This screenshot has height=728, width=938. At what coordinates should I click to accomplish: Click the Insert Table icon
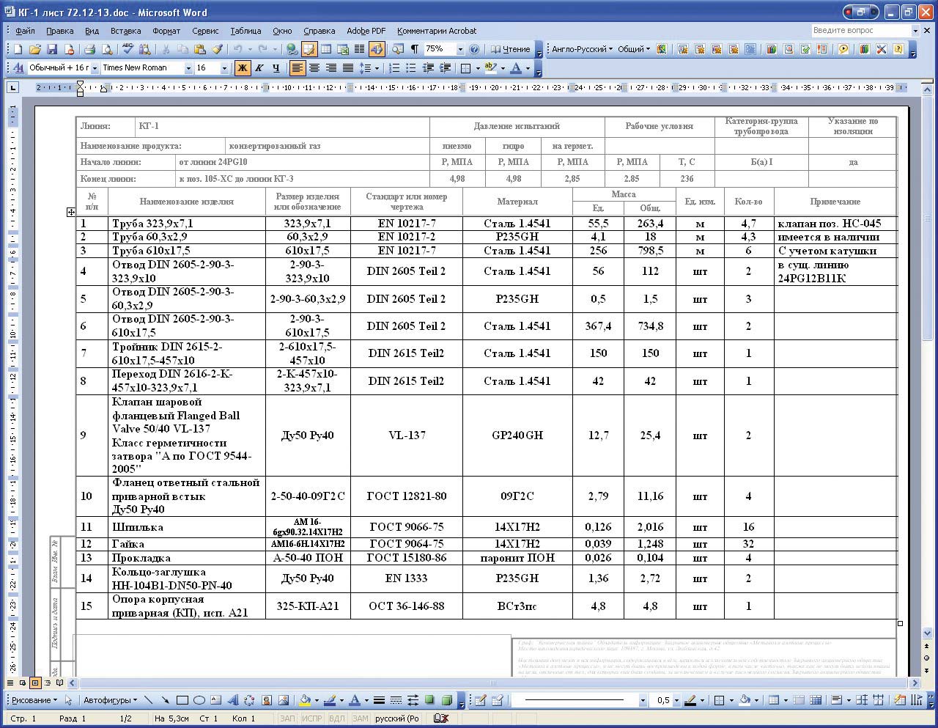pyautogui.click(x=325, y=49)
